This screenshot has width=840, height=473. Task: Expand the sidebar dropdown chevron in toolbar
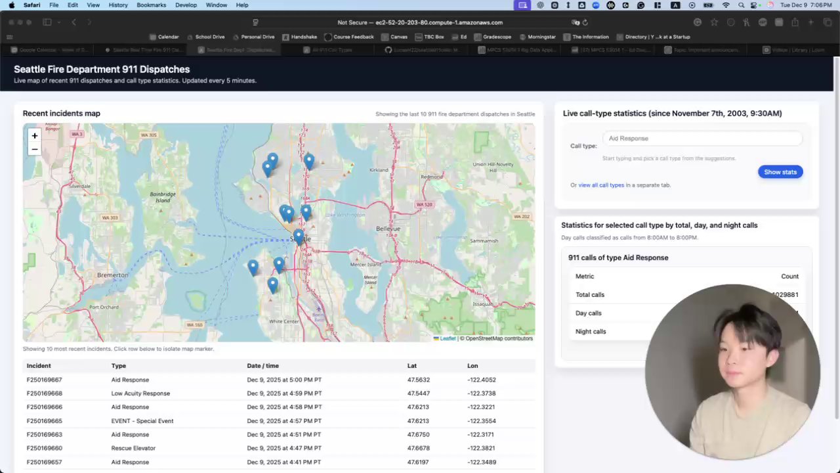pos(59,22)
